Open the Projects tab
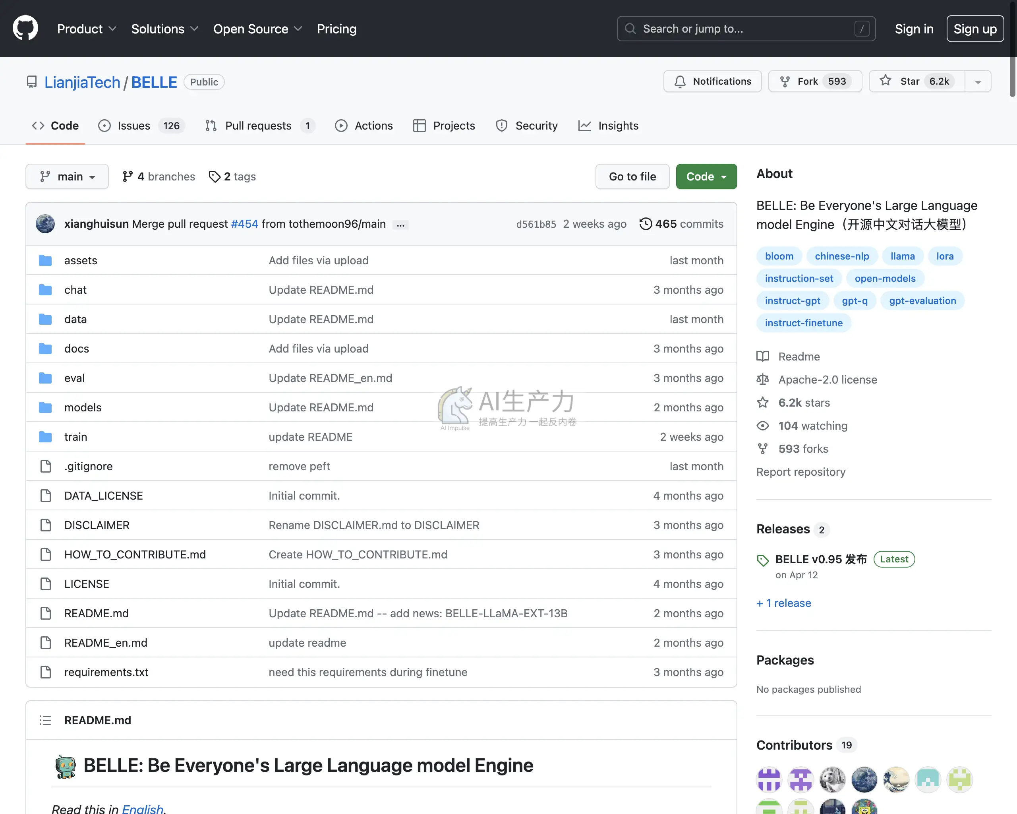Screen dimensions: 1017x814 point(444,126)
